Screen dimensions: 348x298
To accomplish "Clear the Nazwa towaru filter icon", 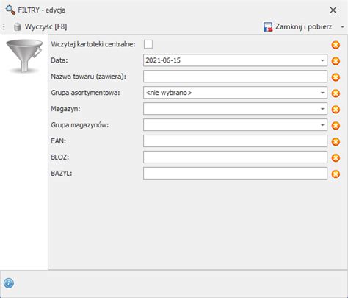I will point(336,77).
